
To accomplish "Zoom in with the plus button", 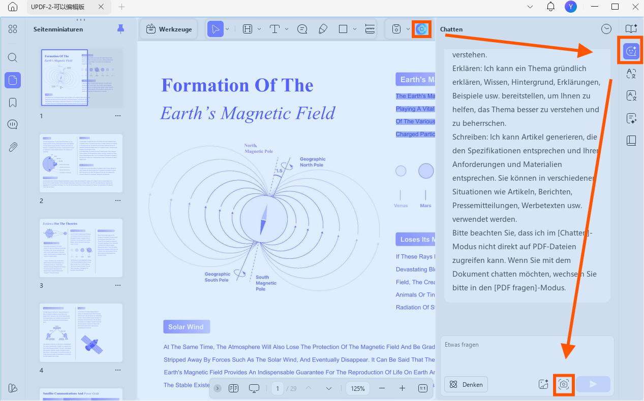I will [402, 388].
